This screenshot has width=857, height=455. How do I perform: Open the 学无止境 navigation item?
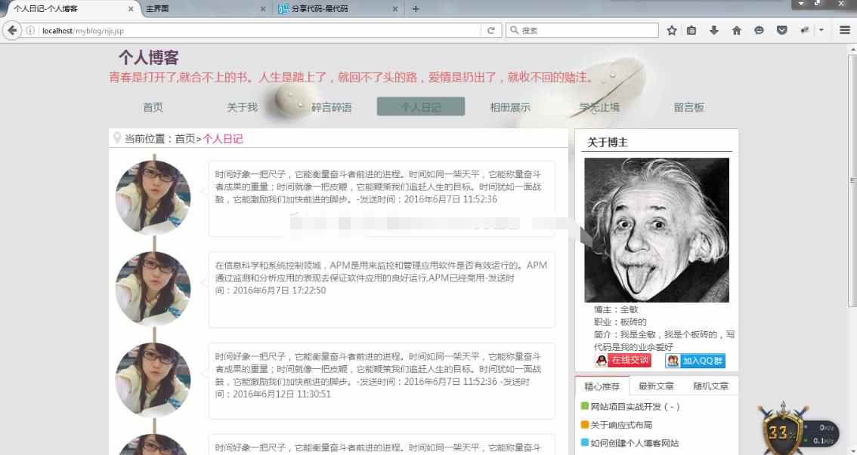599,107
